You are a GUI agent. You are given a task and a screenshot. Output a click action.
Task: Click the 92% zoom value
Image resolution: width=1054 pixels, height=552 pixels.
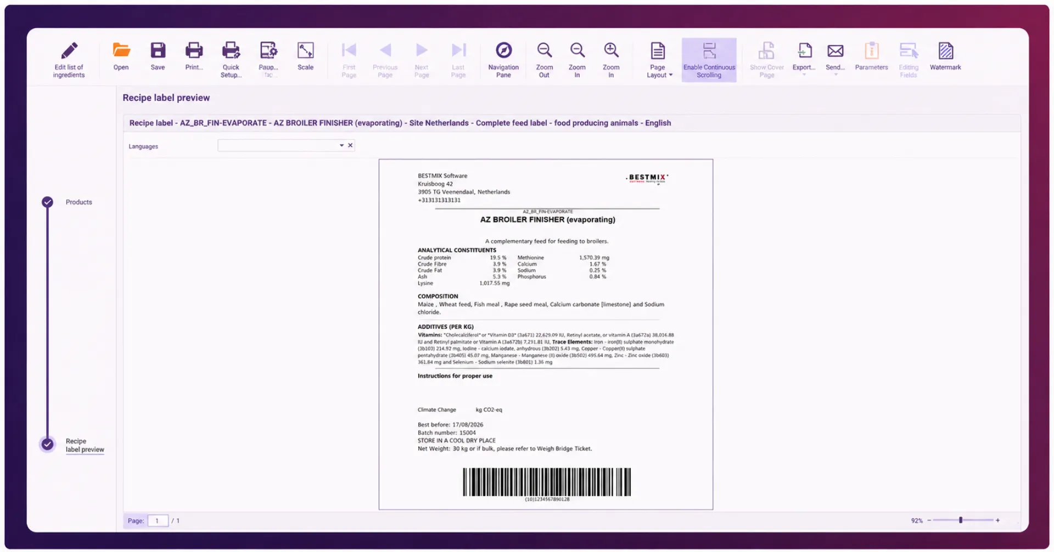coord(917,521)
